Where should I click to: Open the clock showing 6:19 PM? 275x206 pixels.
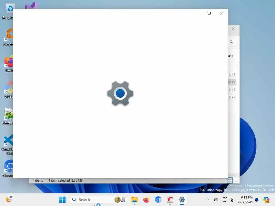point(245,200)
